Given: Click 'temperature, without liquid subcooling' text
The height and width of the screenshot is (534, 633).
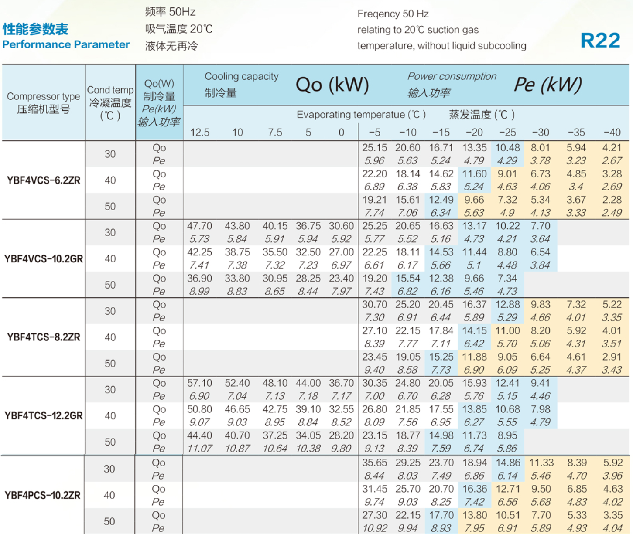Looking at the screenshot, I should 442,46.
